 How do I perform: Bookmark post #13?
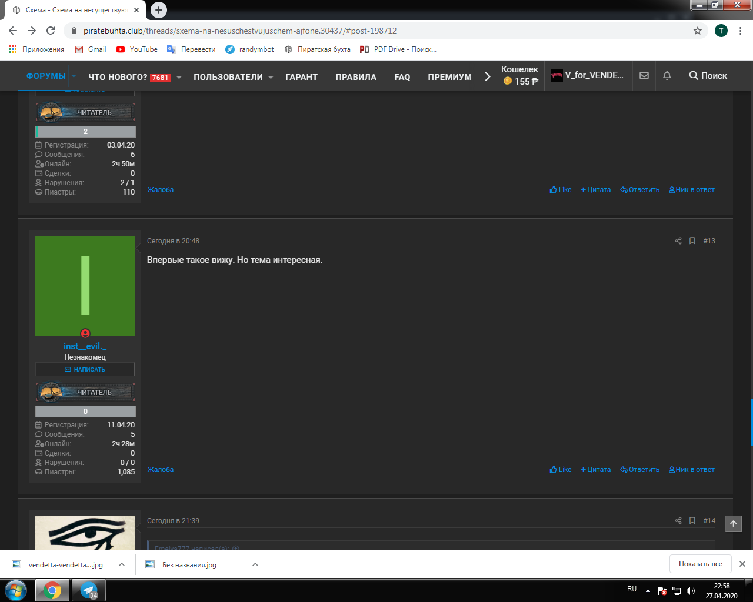692,241
